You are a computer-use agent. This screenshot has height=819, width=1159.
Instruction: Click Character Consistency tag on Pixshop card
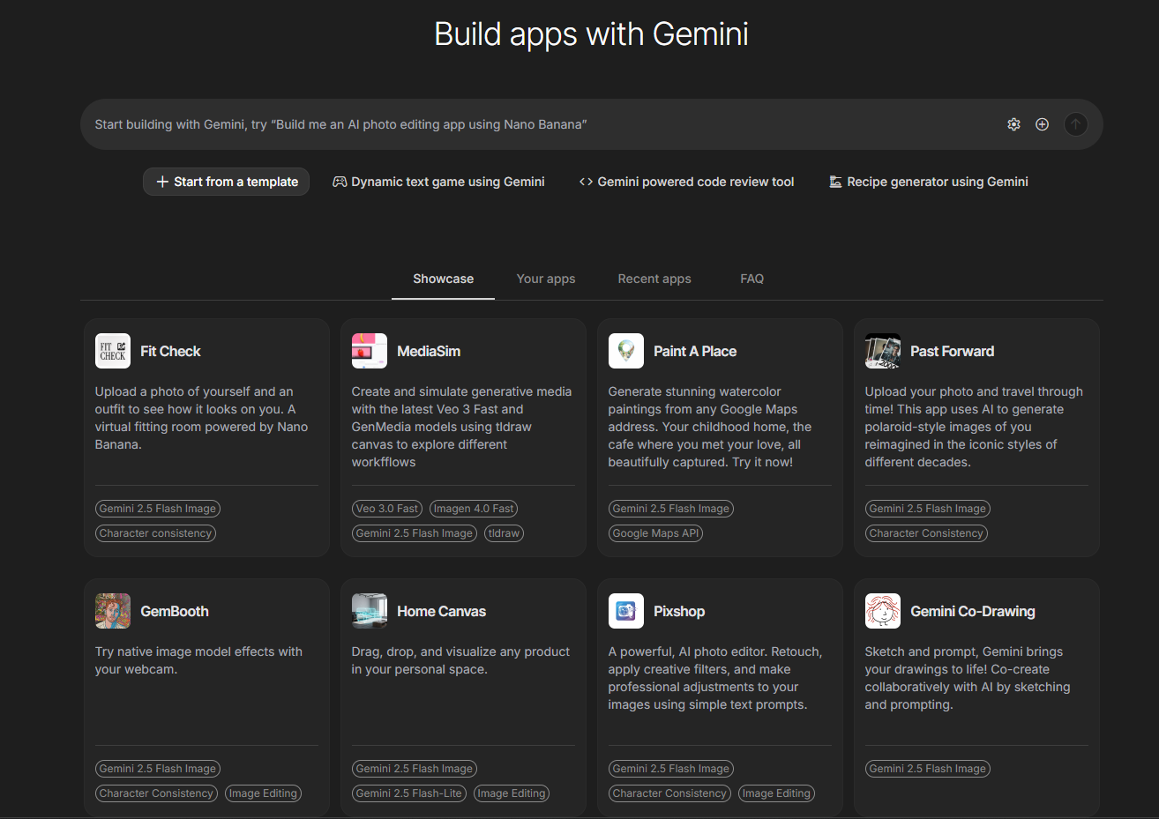[x=669, y=793]
